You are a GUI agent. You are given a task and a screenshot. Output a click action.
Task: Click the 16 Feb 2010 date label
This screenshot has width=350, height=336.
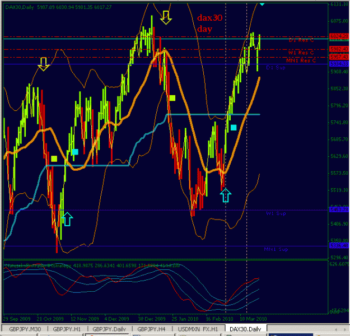pos(220,319)
